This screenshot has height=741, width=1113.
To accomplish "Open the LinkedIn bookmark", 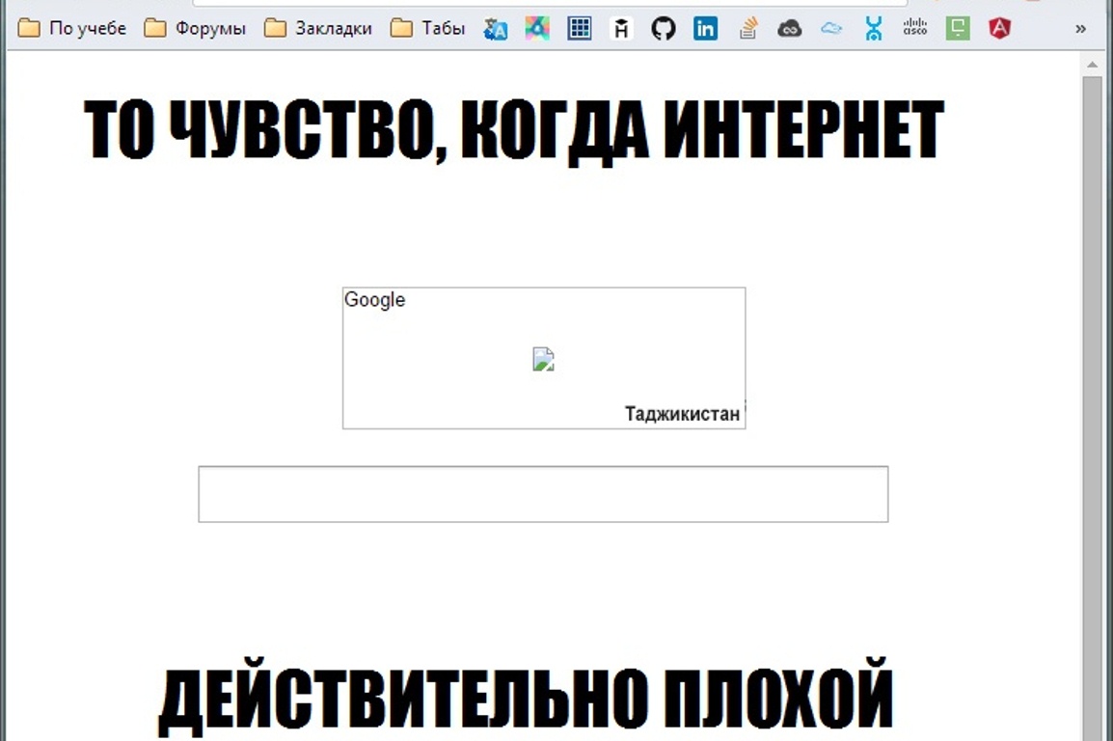I will click(705, 29).
